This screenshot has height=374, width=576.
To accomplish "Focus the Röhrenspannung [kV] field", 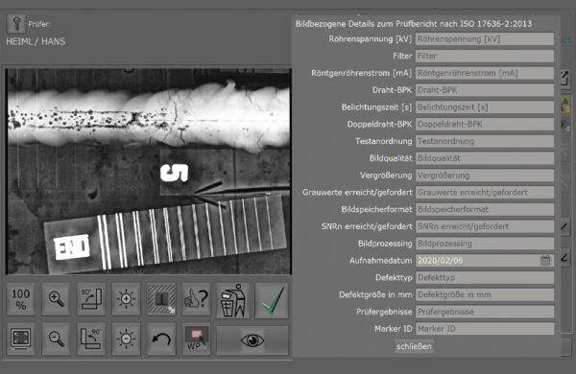I will click(485, 39).
